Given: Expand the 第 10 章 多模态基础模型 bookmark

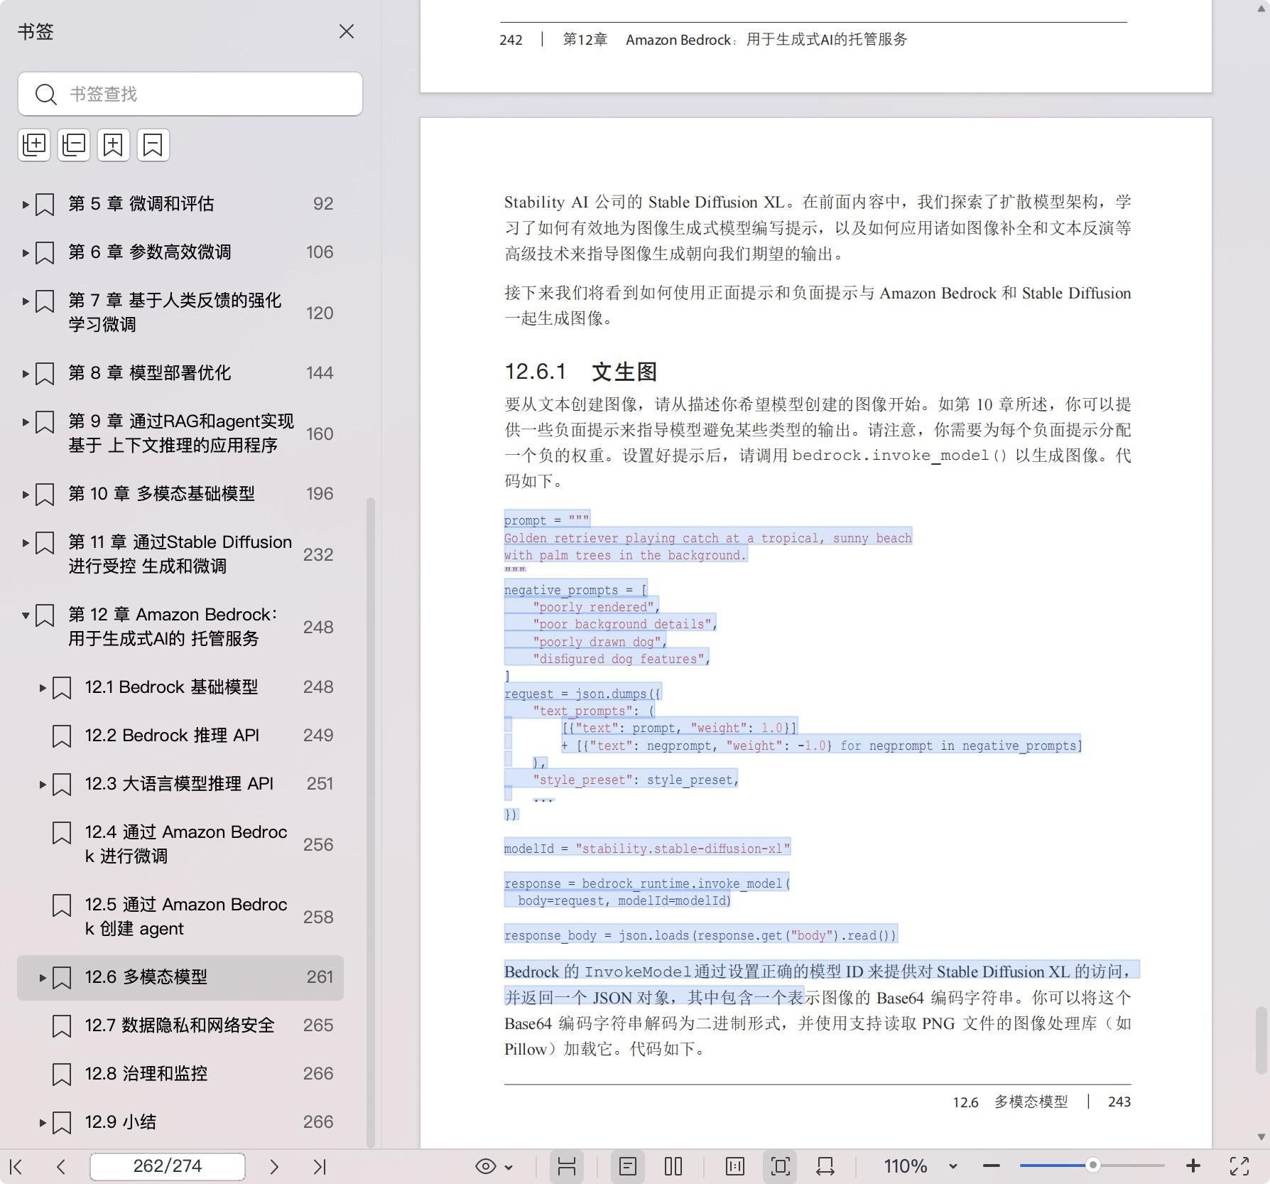Looking at the screenshot, I should [x=26, y=495].
